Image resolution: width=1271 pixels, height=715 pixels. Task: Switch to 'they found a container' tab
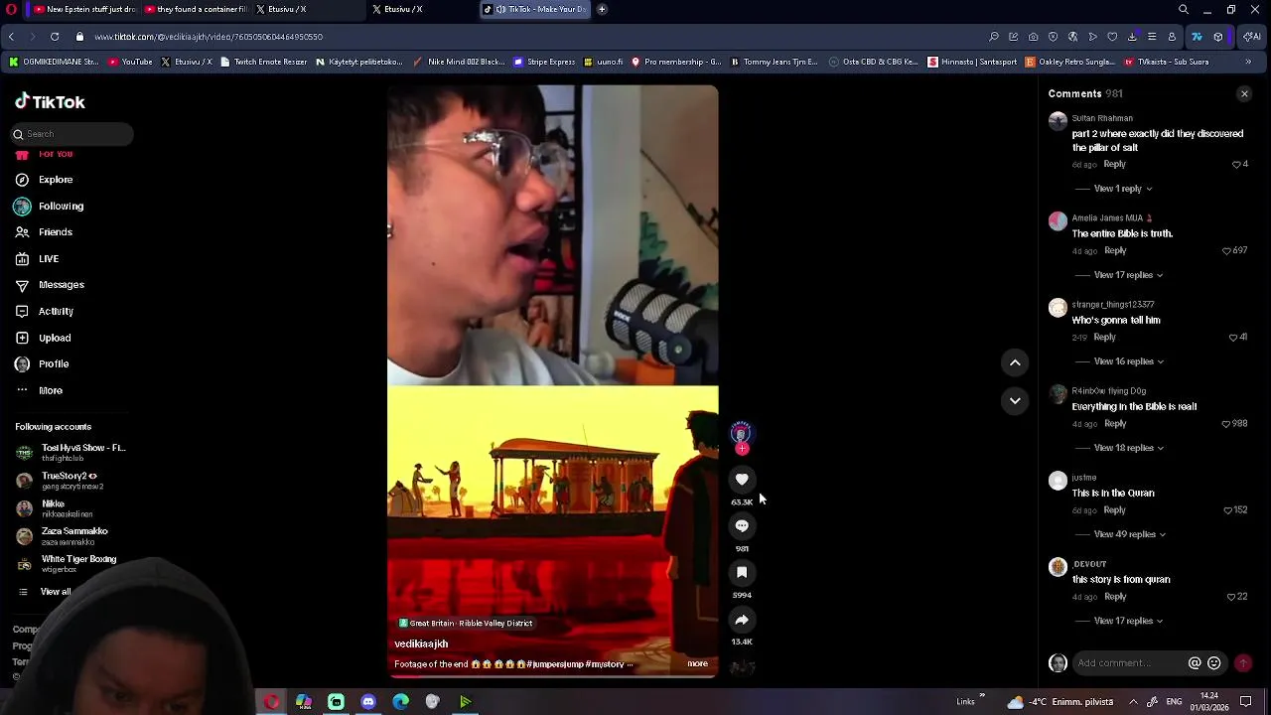tap(195, 9)
